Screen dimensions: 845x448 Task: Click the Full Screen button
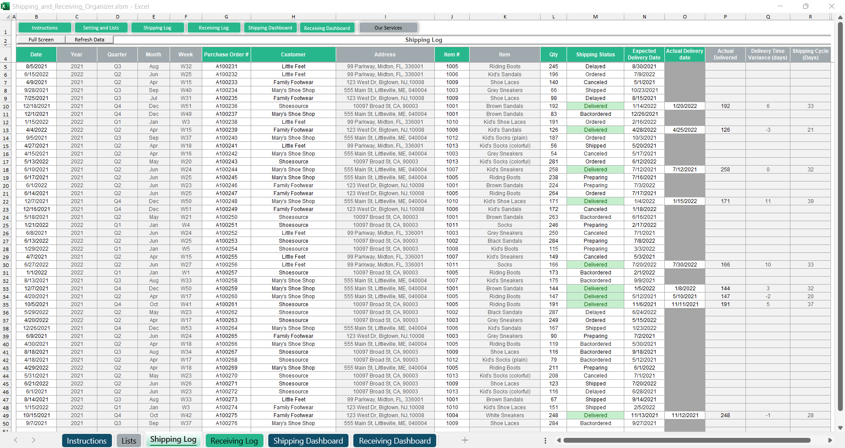pos(41,40)
